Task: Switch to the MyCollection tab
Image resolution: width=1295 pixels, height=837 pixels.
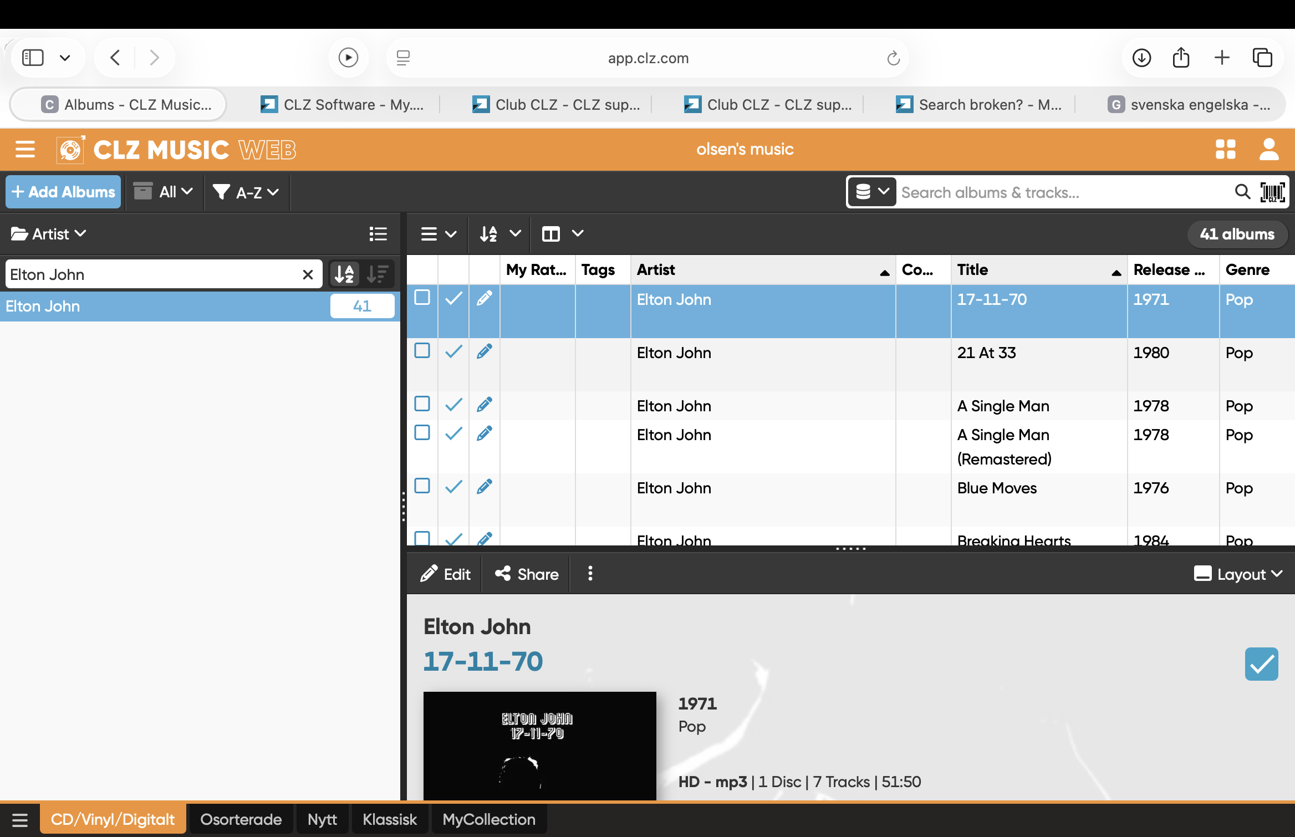Action: (488, 819)
